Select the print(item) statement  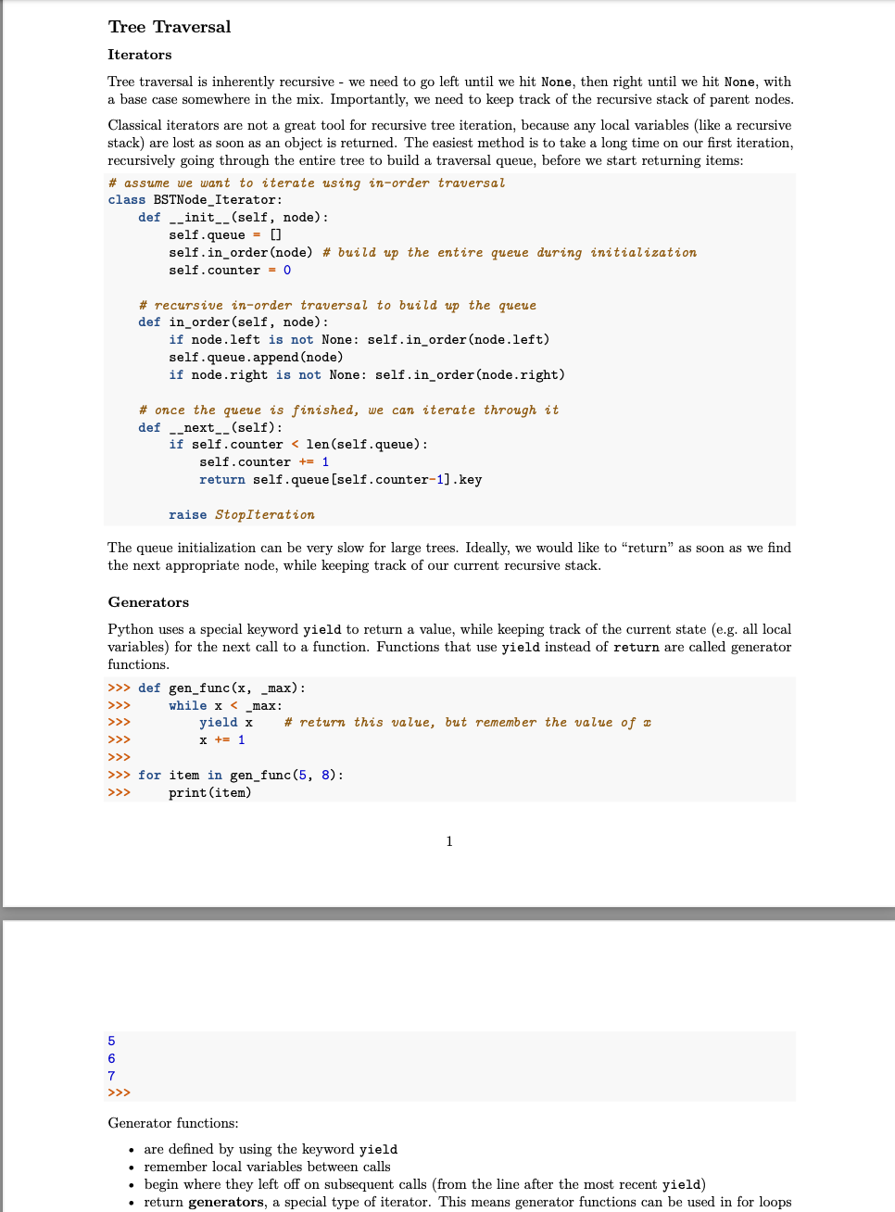[210, 792]
